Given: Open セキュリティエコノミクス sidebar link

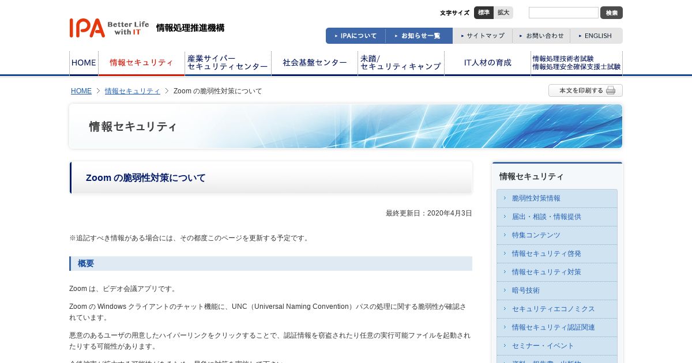Looking at the screenshot, I should pyautogui.click(x=556, y=309).
